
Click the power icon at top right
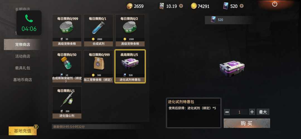(275, 4)
